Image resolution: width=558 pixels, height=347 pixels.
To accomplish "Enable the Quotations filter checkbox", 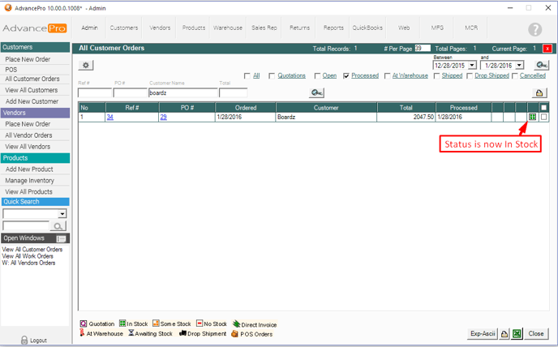I will [x=272, y=76].
